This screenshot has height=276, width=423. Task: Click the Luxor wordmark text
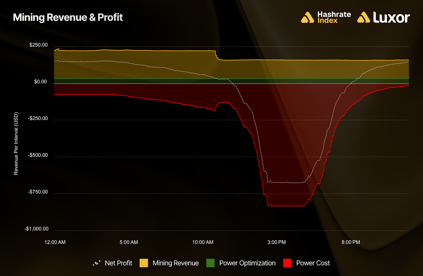point(392,17)
